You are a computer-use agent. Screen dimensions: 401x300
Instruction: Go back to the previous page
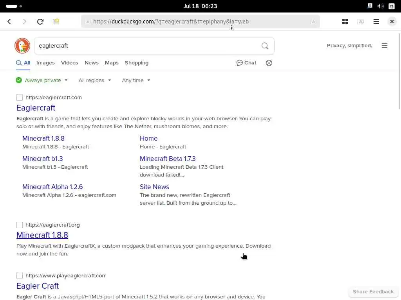(9, 22)
